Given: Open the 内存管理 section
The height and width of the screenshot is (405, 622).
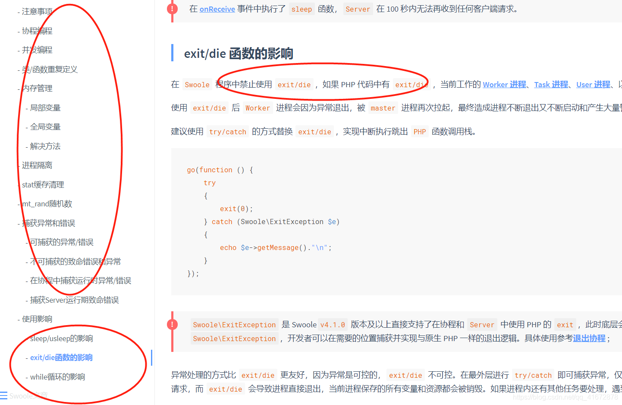Looking at the screenshot, I should [x=37, y=89].
